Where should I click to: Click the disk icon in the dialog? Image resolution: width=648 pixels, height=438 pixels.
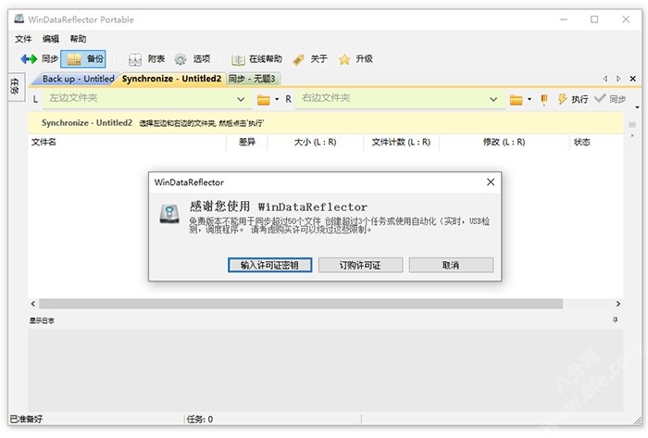169,214
